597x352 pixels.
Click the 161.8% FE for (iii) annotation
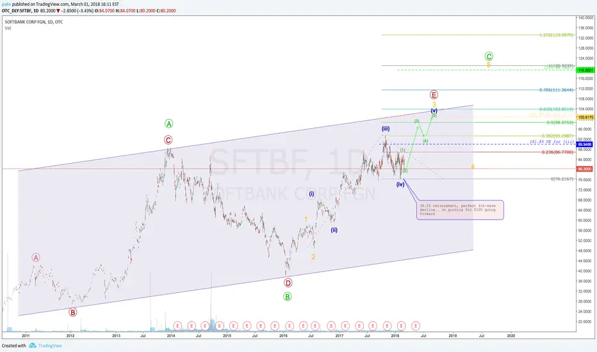552,142
